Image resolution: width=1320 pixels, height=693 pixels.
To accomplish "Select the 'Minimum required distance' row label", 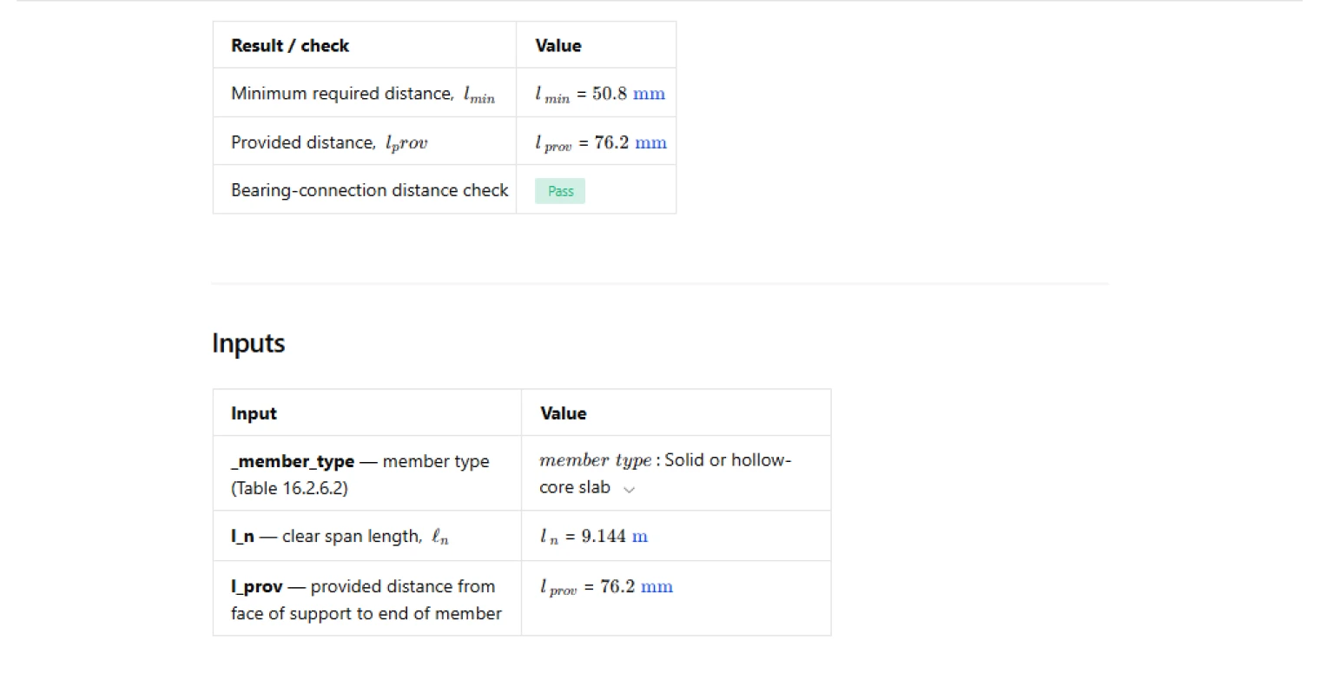I will coord(341,94).
